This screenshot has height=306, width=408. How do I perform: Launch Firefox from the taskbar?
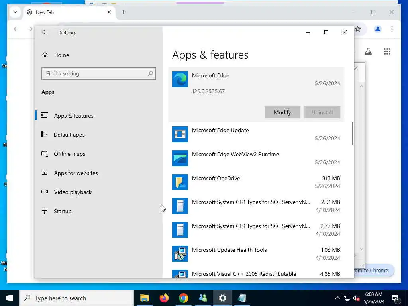[x=164, y=298]
